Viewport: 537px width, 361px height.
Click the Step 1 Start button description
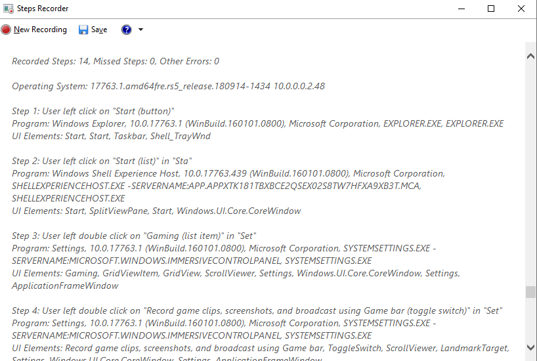pos(93,112)
